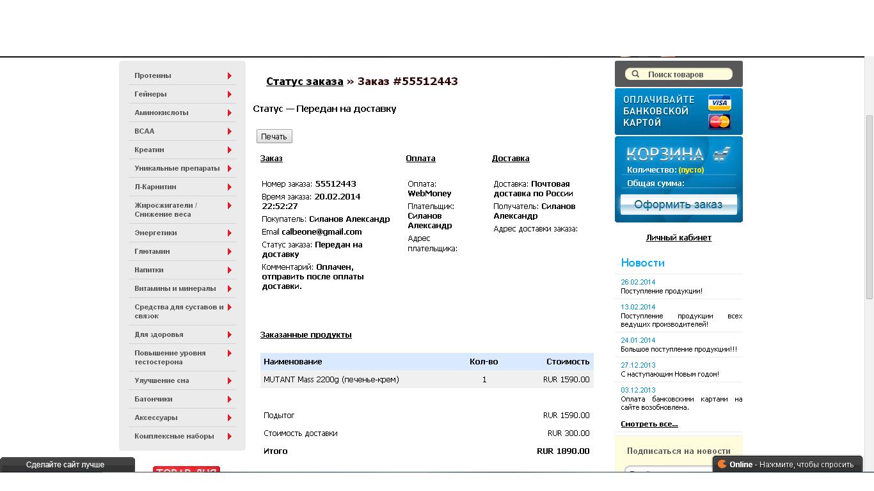Screen dimensions: 874x491
Task: Expand the Гейнеры category arrow
Action: coord(229,95)
